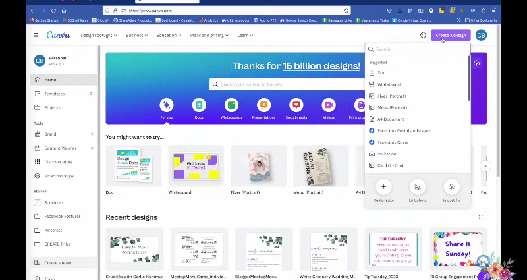Open Menu (Portrait) template thumbnail

321,166
